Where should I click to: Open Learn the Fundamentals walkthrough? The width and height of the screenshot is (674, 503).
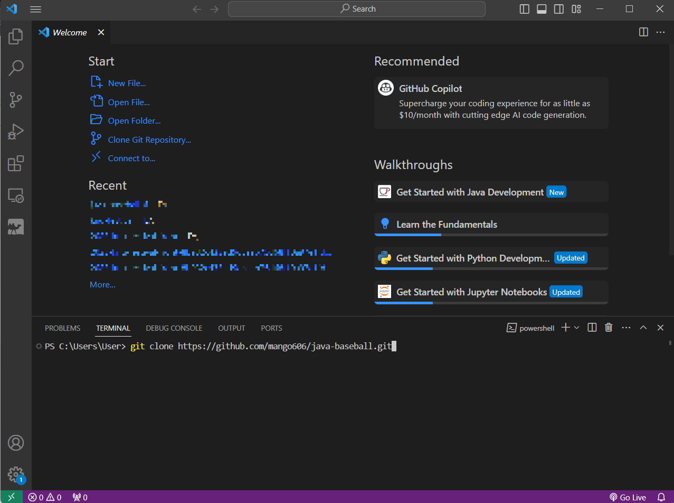pos(491,225)
